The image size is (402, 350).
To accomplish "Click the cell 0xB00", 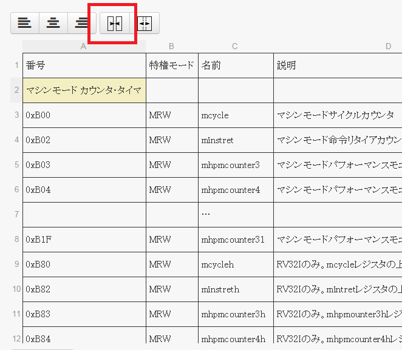I will (x=84, y=115).
